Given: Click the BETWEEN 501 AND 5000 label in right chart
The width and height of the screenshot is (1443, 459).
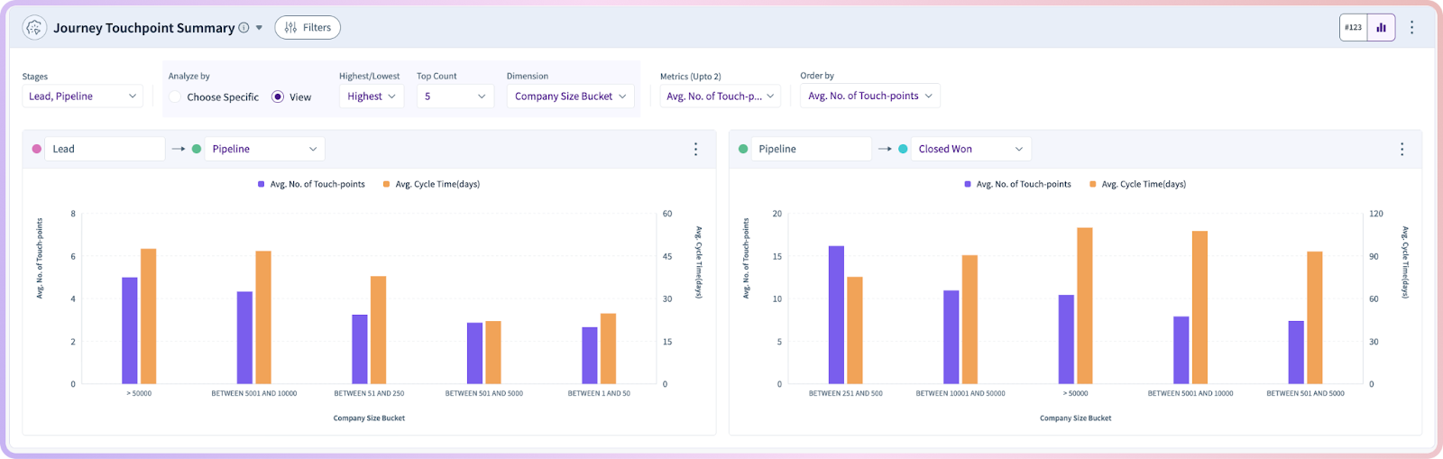Looking at the screenshot, I should coord(1305,393).
